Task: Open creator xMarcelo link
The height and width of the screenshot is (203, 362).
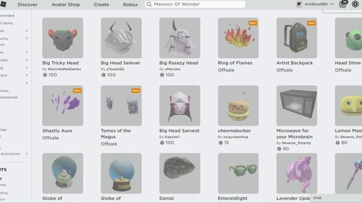Action: tap(173, 69)
